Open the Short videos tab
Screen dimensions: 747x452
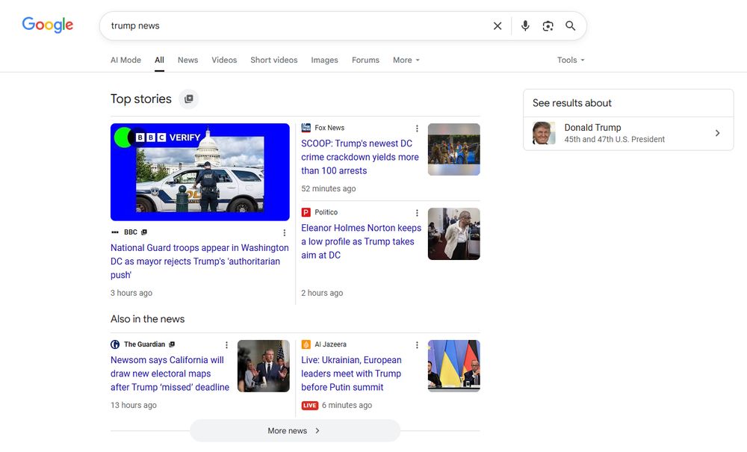pos(274,60)
